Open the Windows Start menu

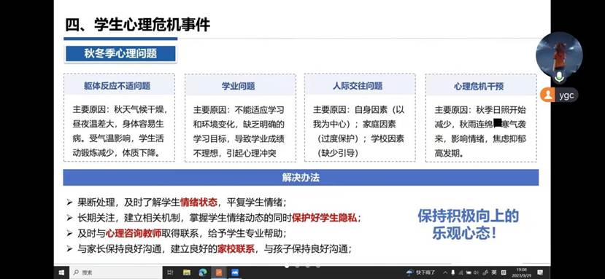coord(61,272)
